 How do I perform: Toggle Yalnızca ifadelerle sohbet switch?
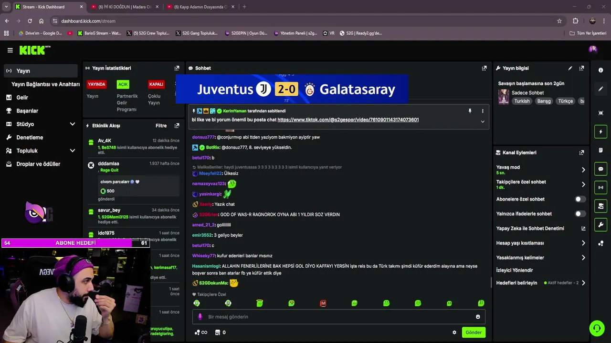click(x=580, y=214)
